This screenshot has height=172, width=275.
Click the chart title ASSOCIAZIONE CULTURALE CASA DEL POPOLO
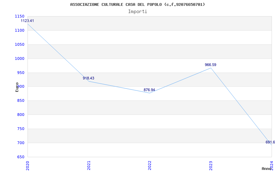[137, 4]
